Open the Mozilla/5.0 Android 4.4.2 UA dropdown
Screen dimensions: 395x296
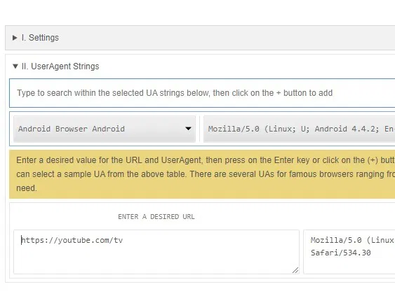300,129
